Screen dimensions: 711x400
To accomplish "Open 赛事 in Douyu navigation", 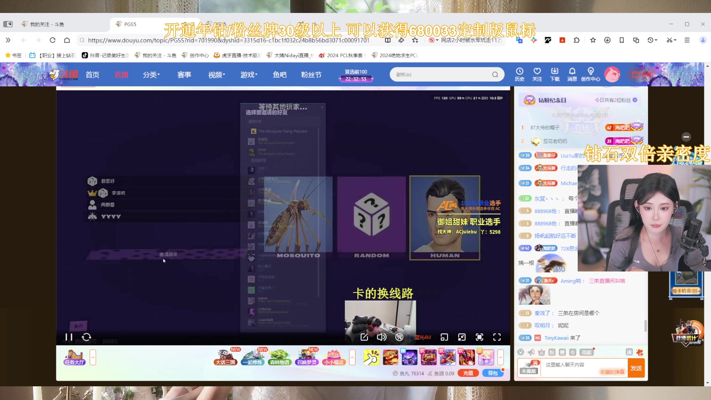I will pos(184,75).
